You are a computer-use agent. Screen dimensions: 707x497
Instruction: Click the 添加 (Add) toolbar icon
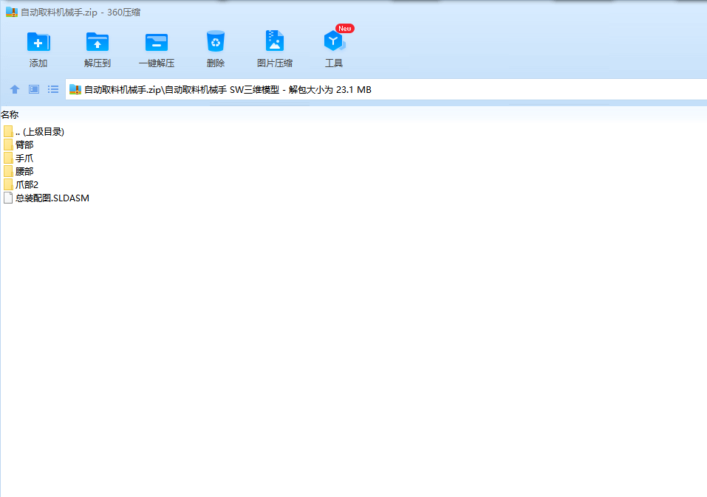[38, 42]
